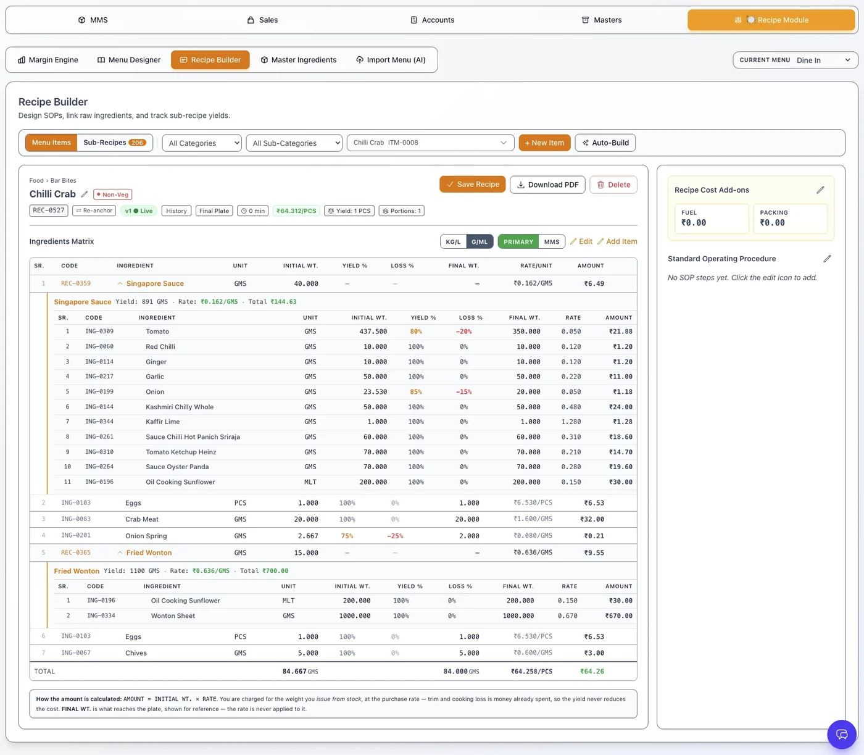Click the Yield: 1 PCS badge

point(349,211)
